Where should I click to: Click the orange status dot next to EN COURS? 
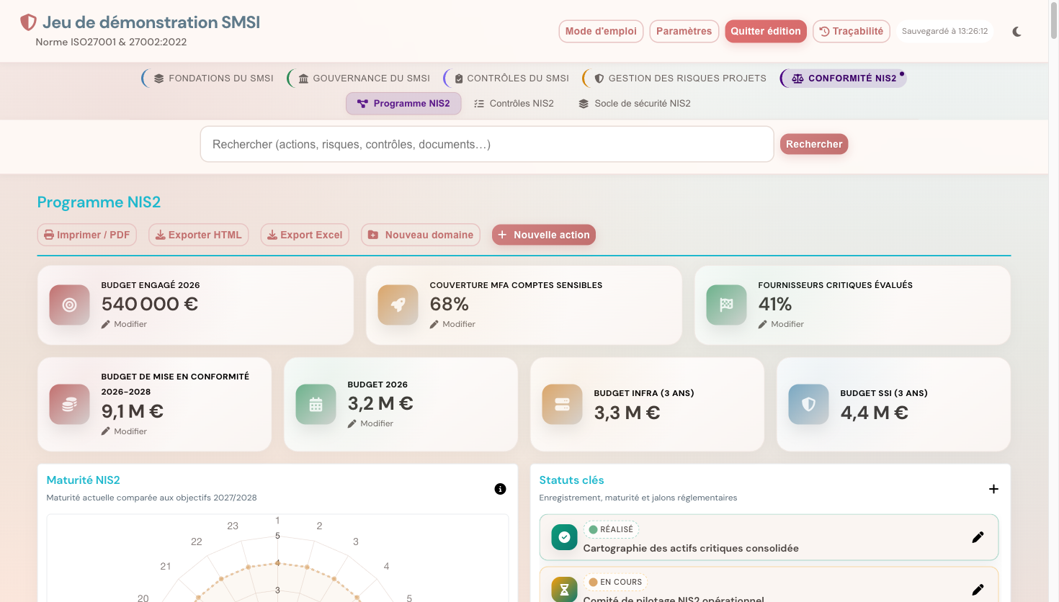(591, 582)
